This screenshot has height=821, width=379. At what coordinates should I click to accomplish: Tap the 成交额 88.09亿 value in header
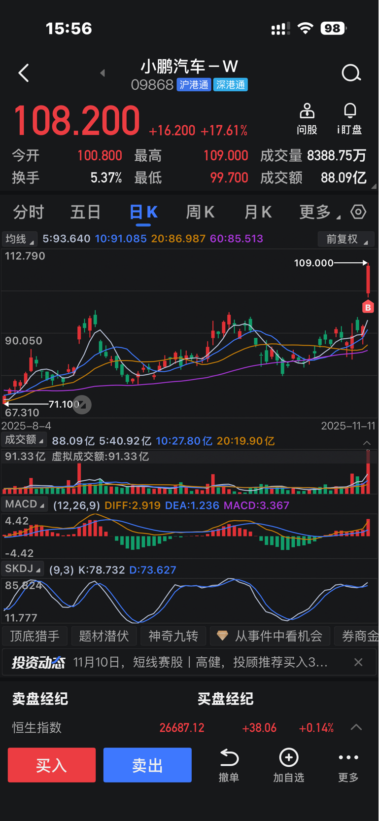tap(344, 178)
